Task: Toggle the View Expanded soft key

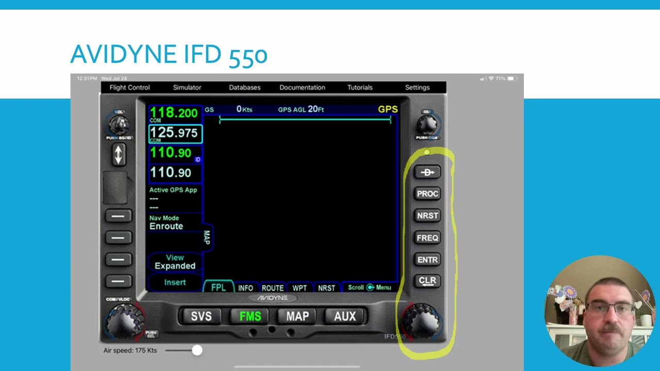Action: (175, 262)
